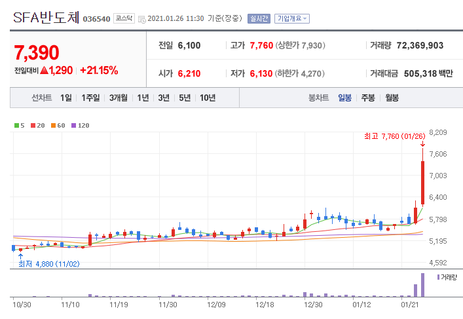Click the purple 거래량 volume legend marker
Screen dimensions: 463x319
click(x=439, y=277)
